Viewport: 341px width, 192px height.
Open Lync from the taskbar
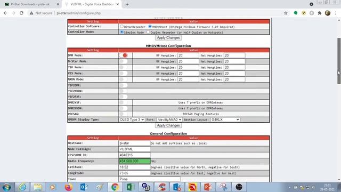pyautogui.click(x=177, y=187)
